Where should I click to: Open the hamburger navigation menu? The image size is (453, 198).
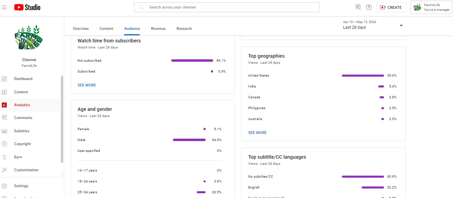pos(4,7)
